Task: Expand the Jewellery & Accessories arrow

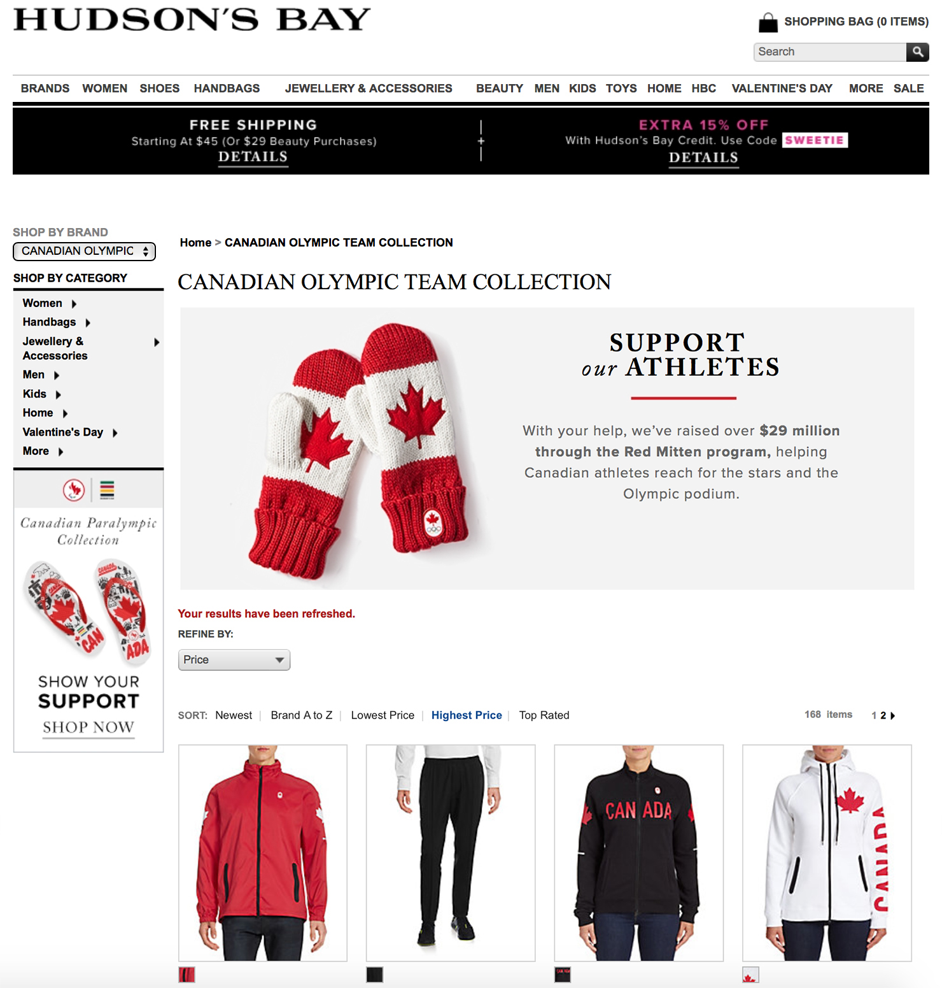Action: 157,343
